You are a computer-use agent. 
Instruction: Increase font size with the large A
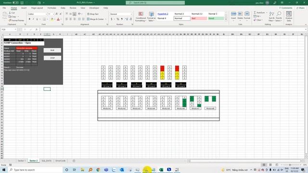click(x=57, y=14)
